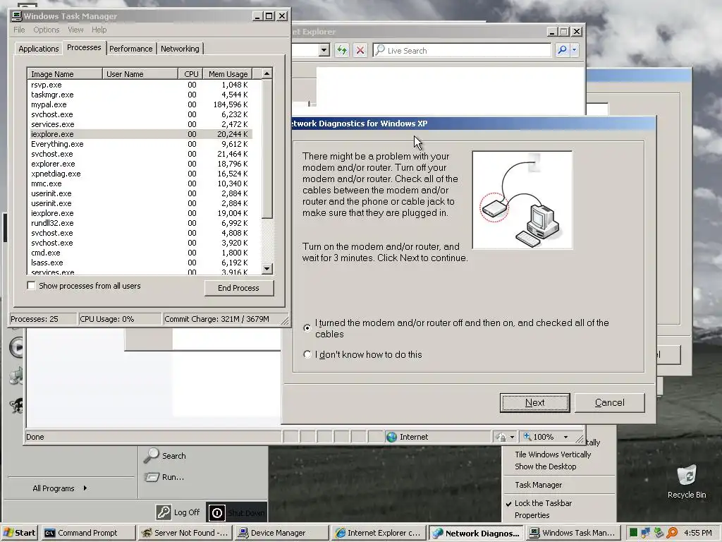Open the File menu in Task Manager
This screenshot has width=722, height=542.
tap(19, 30)
